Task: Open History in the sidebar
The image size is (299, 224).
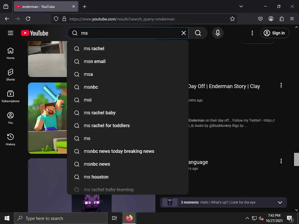Action: pos(11,139)
